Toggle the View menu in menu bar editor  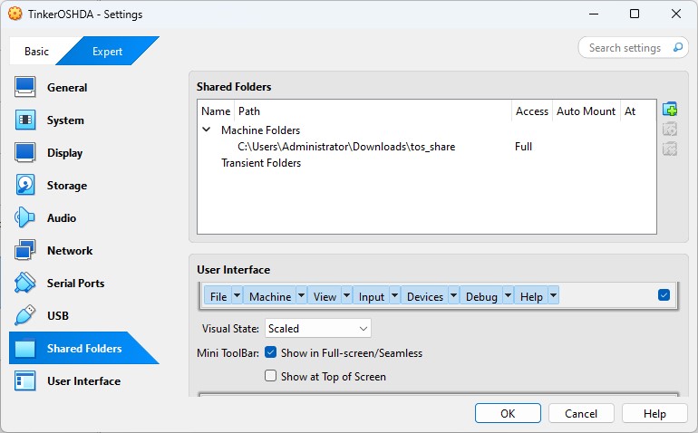[325, 296]
